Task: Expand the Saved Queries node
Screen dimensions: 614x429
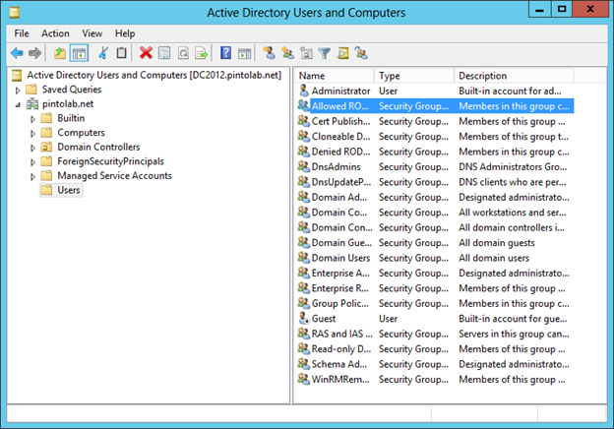Action: point(18,90)
